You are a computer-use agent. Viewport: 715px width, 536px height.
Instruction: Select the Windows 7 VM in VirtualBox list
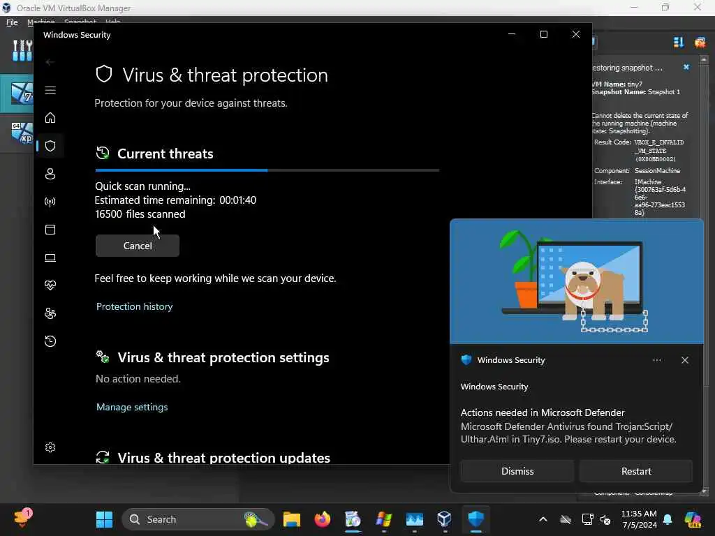pos(22,94)
